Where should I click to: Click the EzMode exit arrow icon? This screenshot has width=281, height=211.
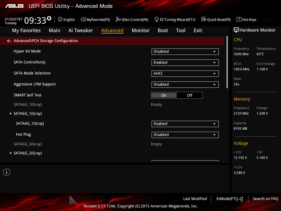(x=240, y=199)
